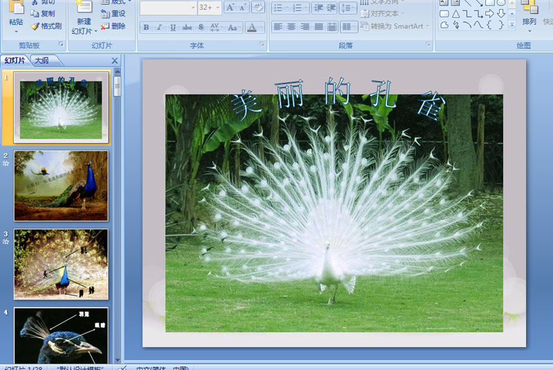Image resolution: width=553 pixels, height=370 pixels.
Task: Click the 删除 delete slide button
Action: pos(113,26)
